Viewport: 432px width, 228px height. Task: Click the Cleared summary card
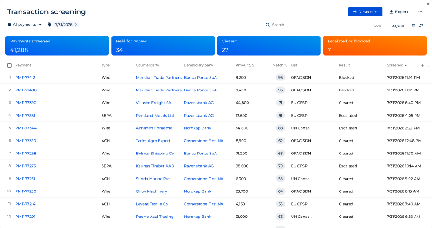pyautogui.click(x=269, y=46)
